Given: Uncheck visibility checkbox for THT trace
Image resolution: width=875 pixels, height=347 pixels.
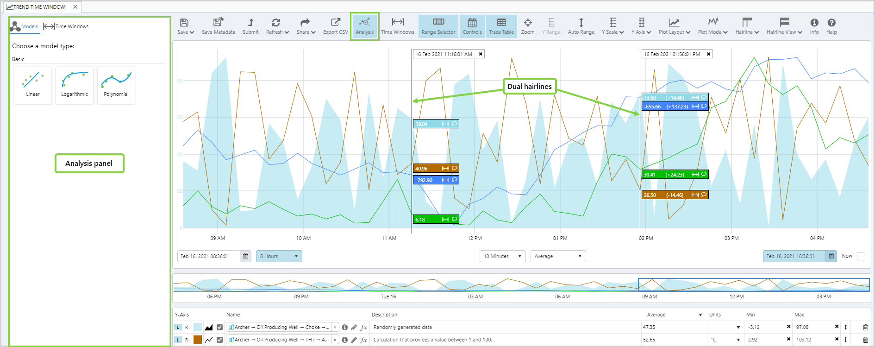Looking at the screenshot, I should pyautogui.click(x=219, y=340).
